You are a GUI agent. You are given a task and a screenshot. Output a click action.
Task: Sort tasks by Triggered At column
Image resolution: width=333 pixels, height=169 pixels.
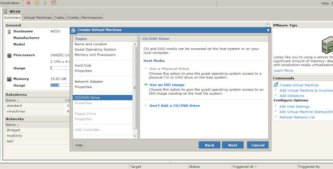(x=264, y=167)
